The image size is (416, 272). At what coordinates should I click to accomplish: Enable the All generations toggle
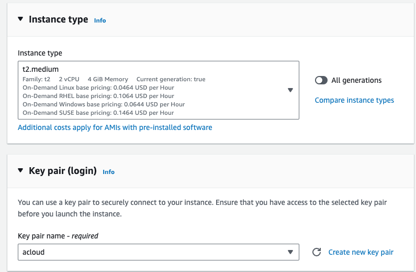point(321,80)
